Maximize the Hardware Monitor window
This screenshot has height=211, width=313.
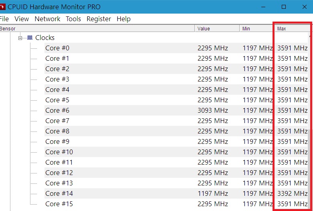click(284, 7)
